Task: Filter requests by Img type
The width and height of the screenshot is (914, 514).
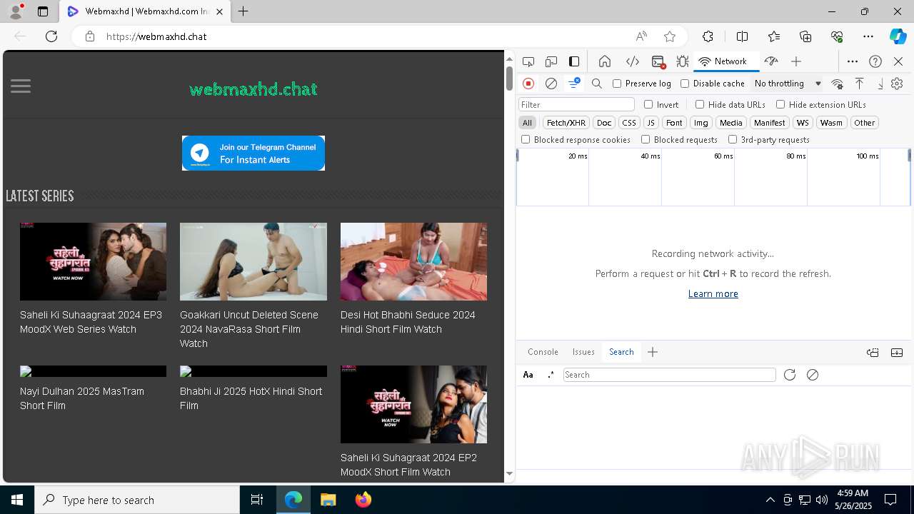Action: (701, 123)
